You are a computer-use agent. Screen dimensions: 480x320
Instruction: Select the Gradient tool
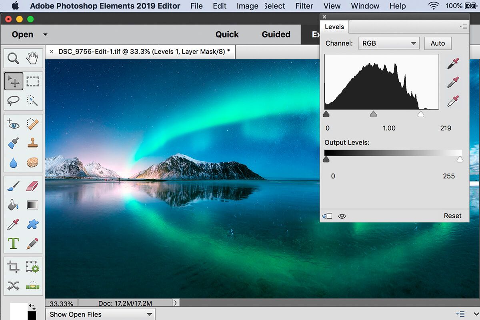click(33, 205)
